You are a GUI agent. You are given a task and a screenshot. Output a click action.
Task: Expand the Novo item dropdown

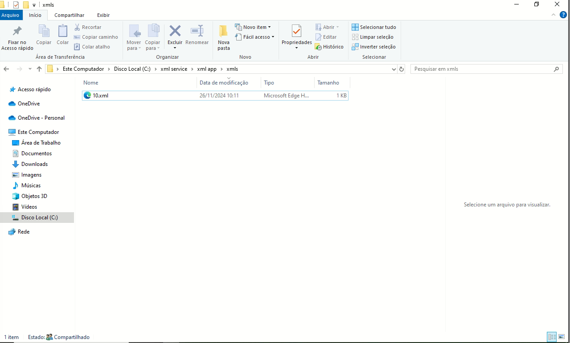[x=253, y=27]
